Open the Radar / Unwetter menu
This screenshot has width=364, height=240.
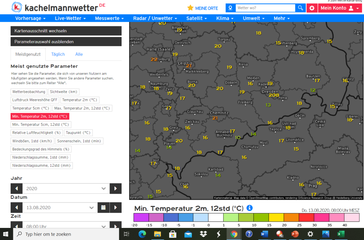pos(155,18)
